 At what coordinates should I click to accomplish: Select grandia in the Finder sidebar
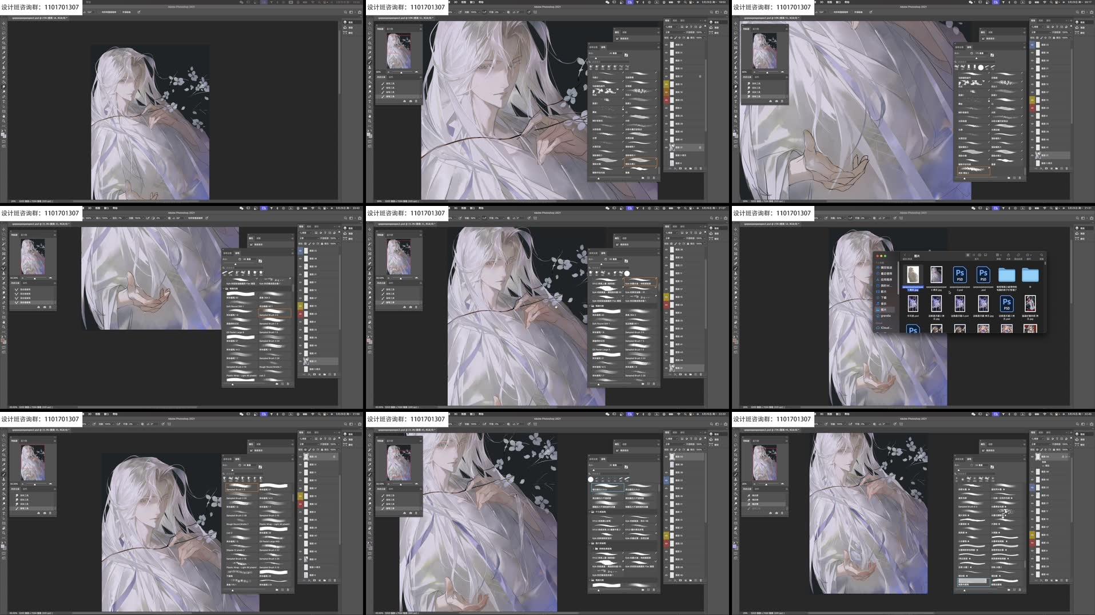(885, 316)
